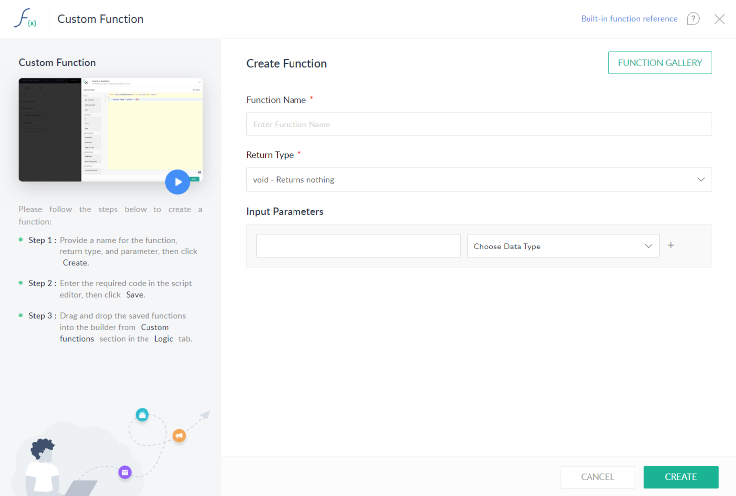Click the plus icon to add another parameter

point(671,245)
